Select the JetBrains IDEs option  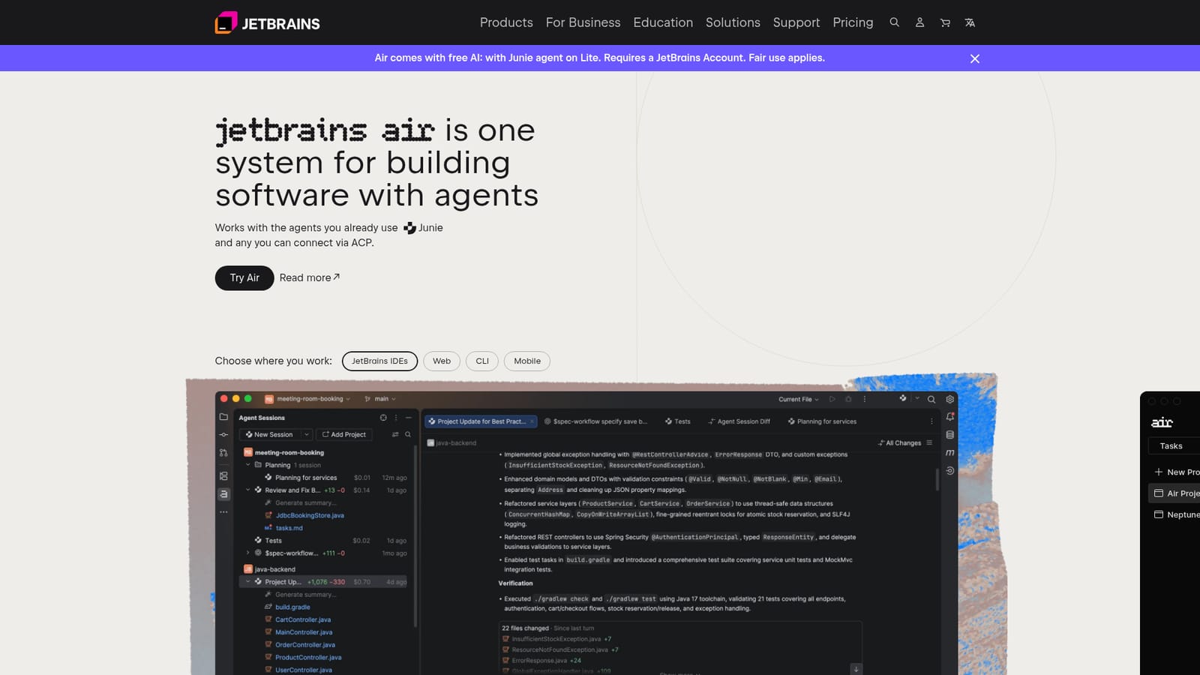tap(379, 361)
